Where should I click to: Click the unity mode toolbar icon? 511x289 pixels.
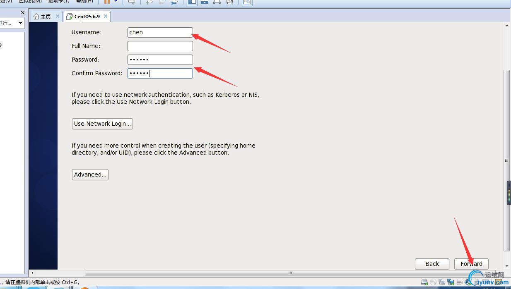coord(229,2)
